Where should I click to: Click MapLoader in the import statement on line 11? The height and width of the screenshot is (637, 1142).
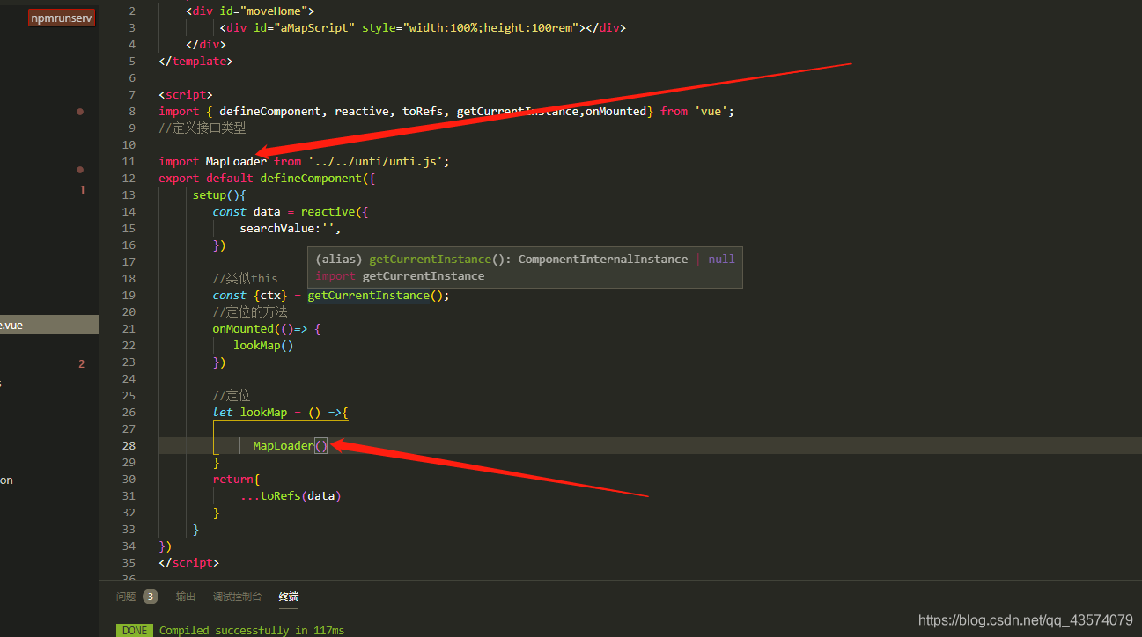pos(236,162)
